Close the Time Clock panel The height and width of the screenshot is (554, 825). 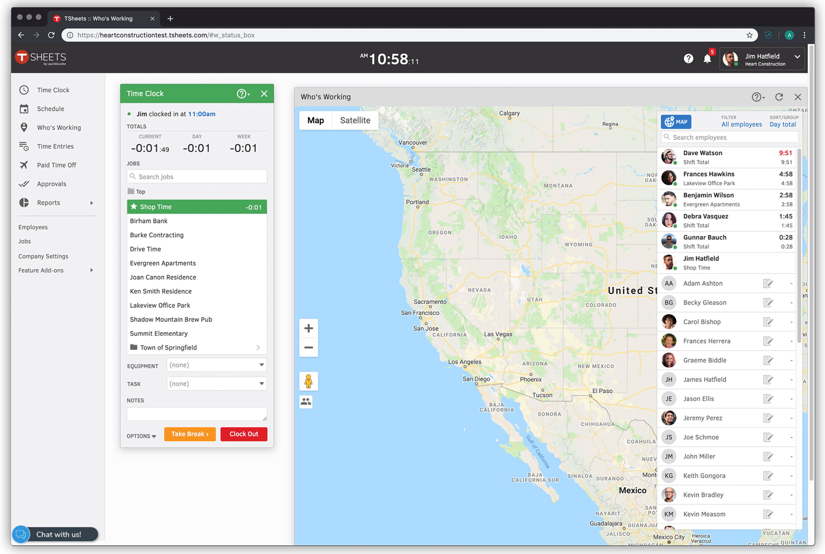click(264, 94)
